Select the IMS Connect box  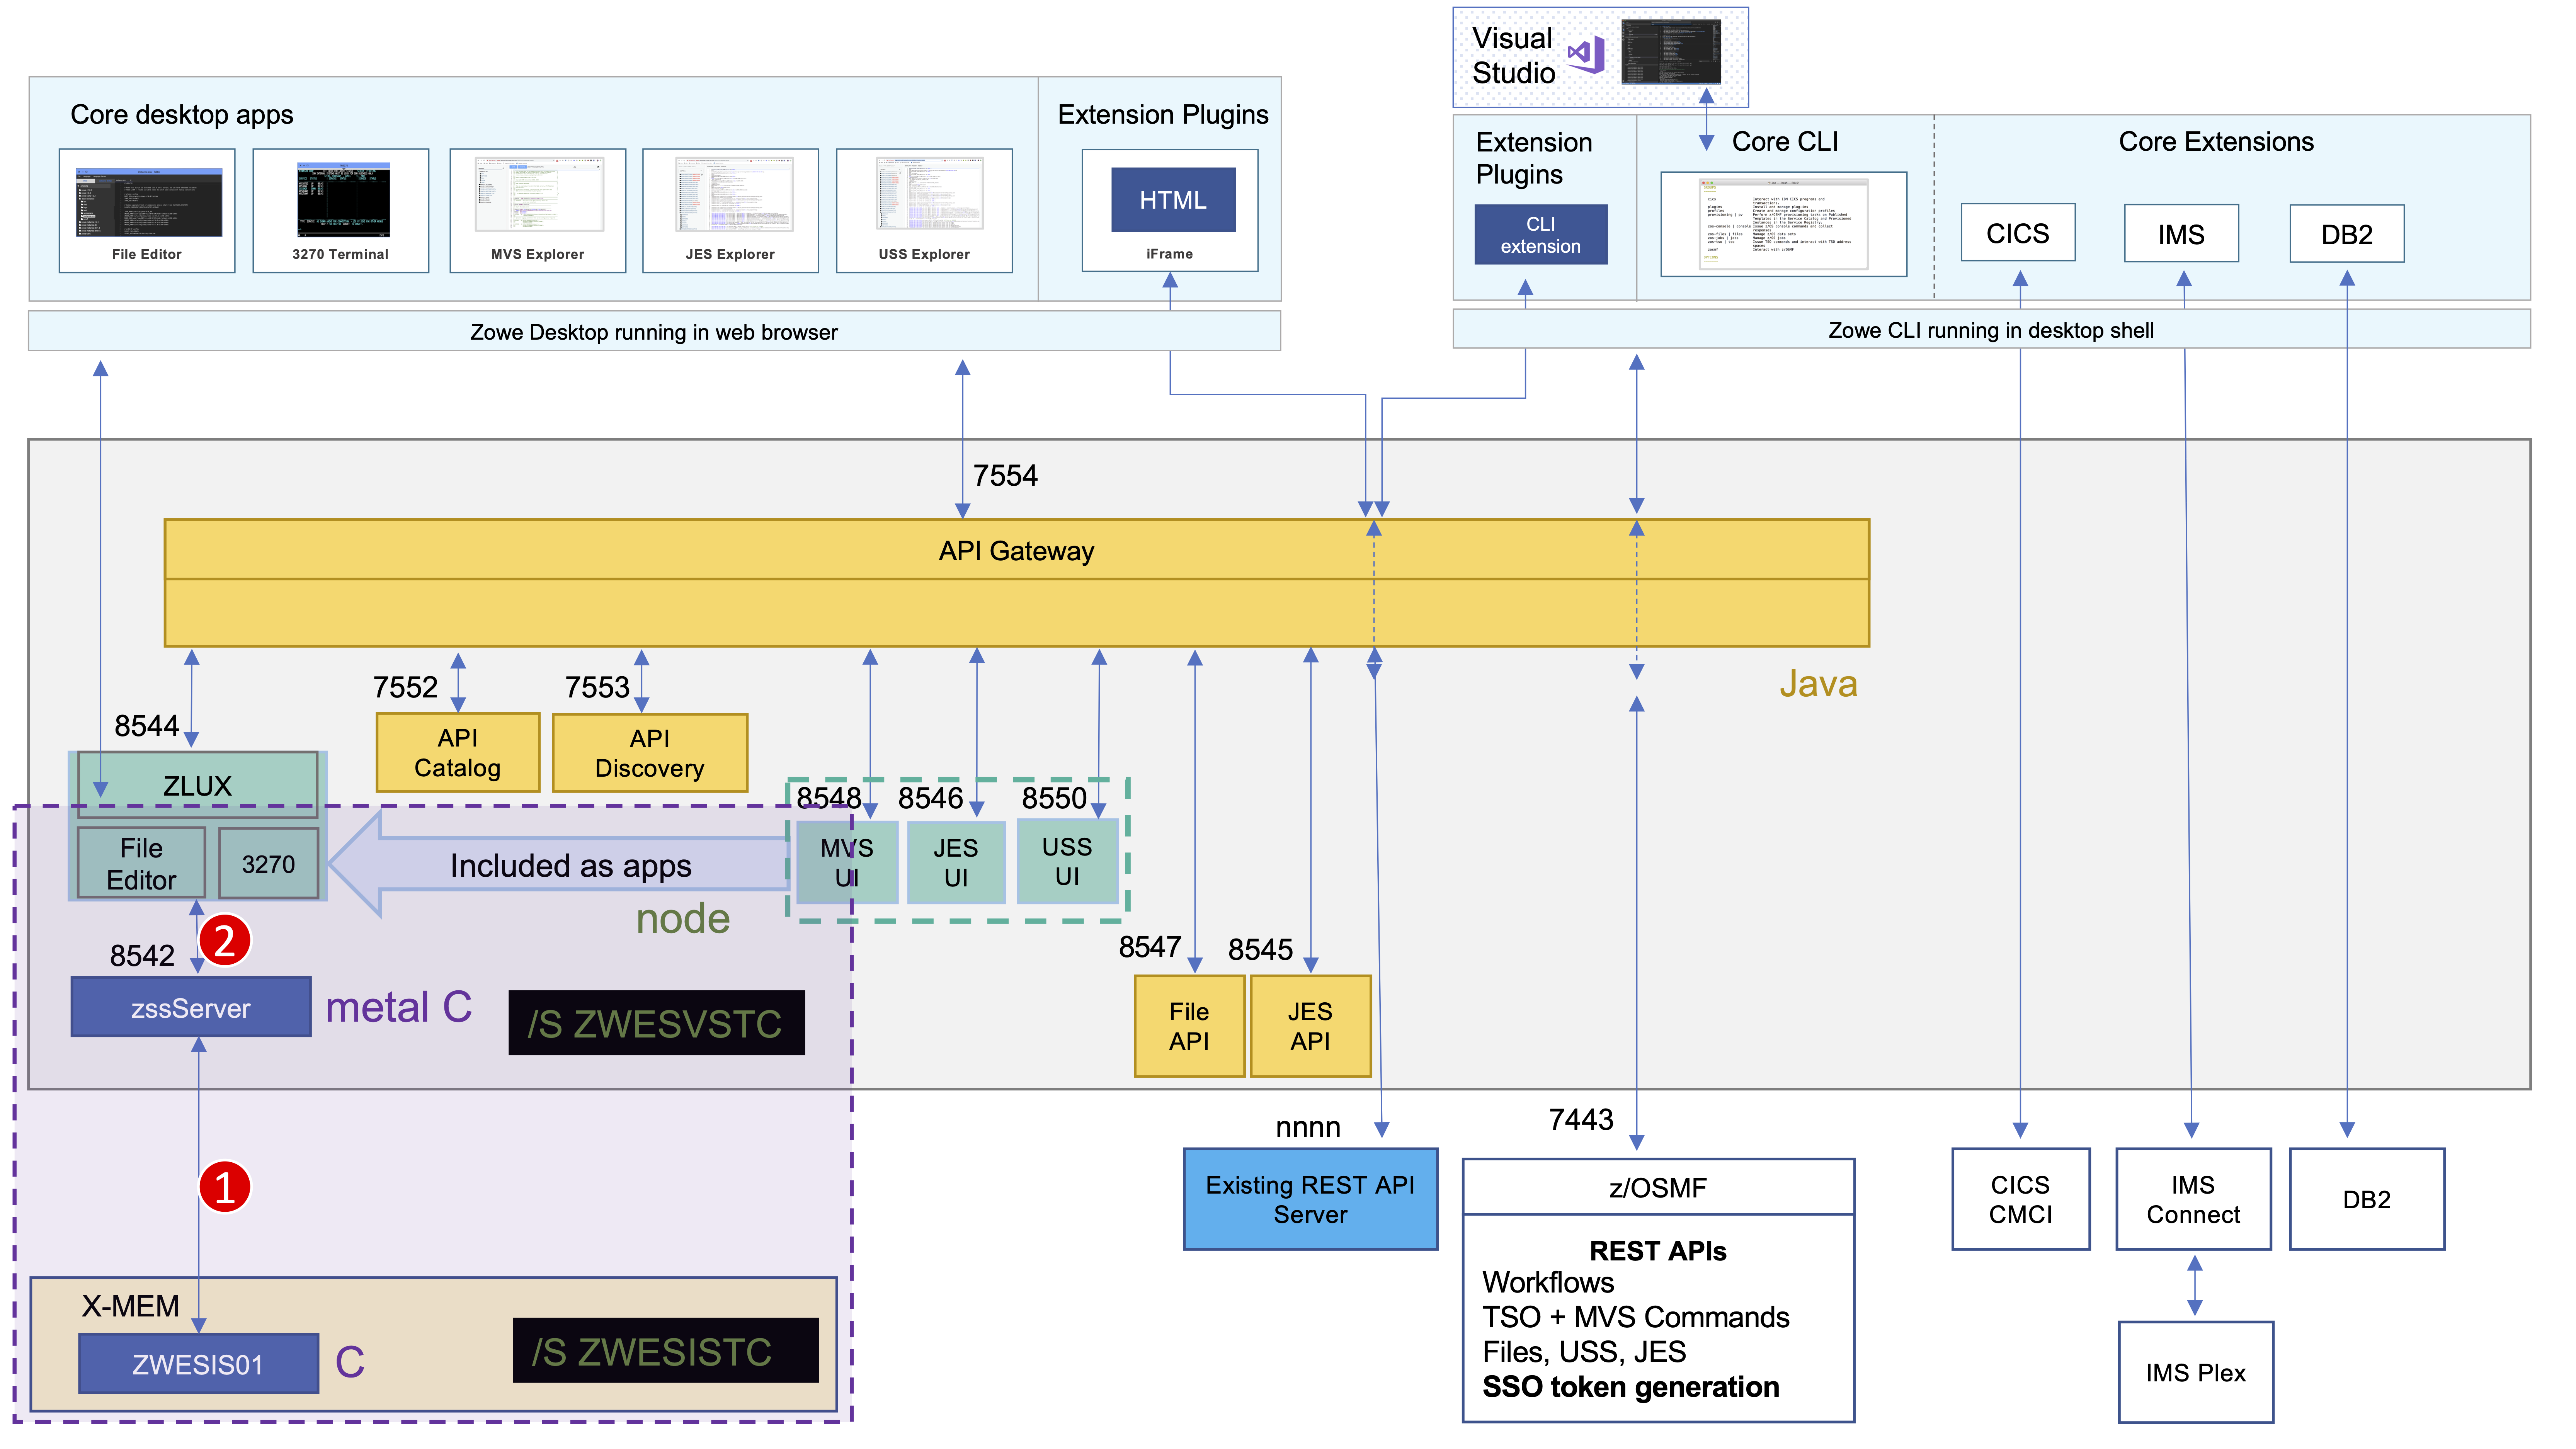2193,1199
